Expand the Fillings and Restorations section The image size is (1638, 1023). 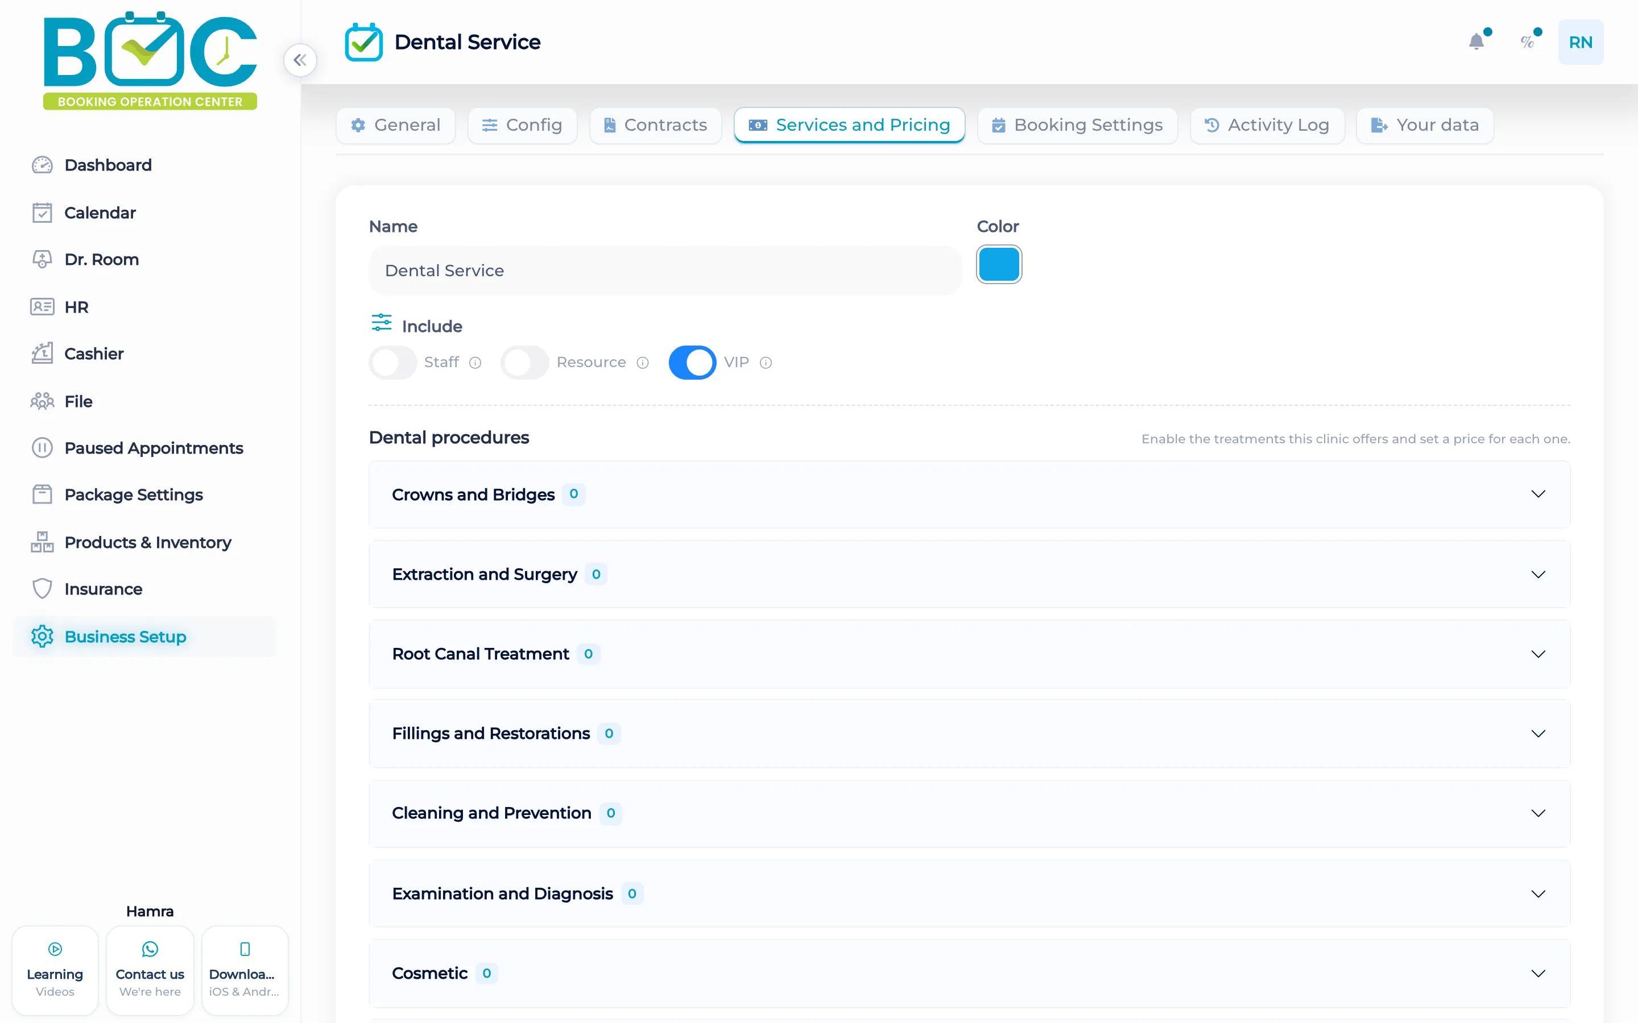969,733
